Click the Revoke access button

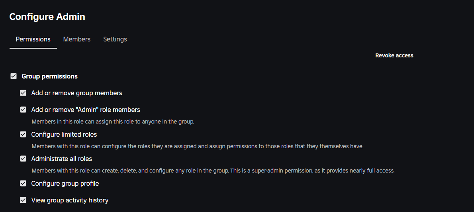pos(394,56)
